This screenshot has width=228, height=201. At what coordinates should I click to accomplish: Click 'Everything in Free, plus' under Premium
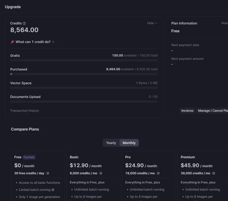(x=198, y=182)
